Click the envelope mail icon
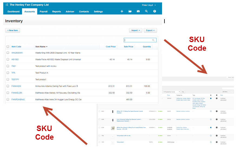Image resolution: width=241 pixels, height=155 pixels. 138,11
